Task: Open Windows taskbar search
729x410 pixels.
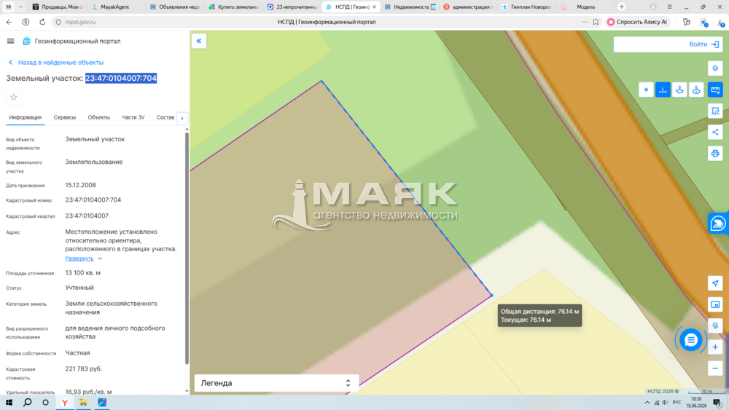Action: tap(28, 403)
